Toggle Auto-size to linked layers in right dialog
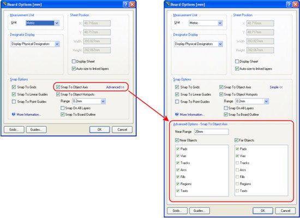The height and width of the screenshot is (218, 300). 237,69
